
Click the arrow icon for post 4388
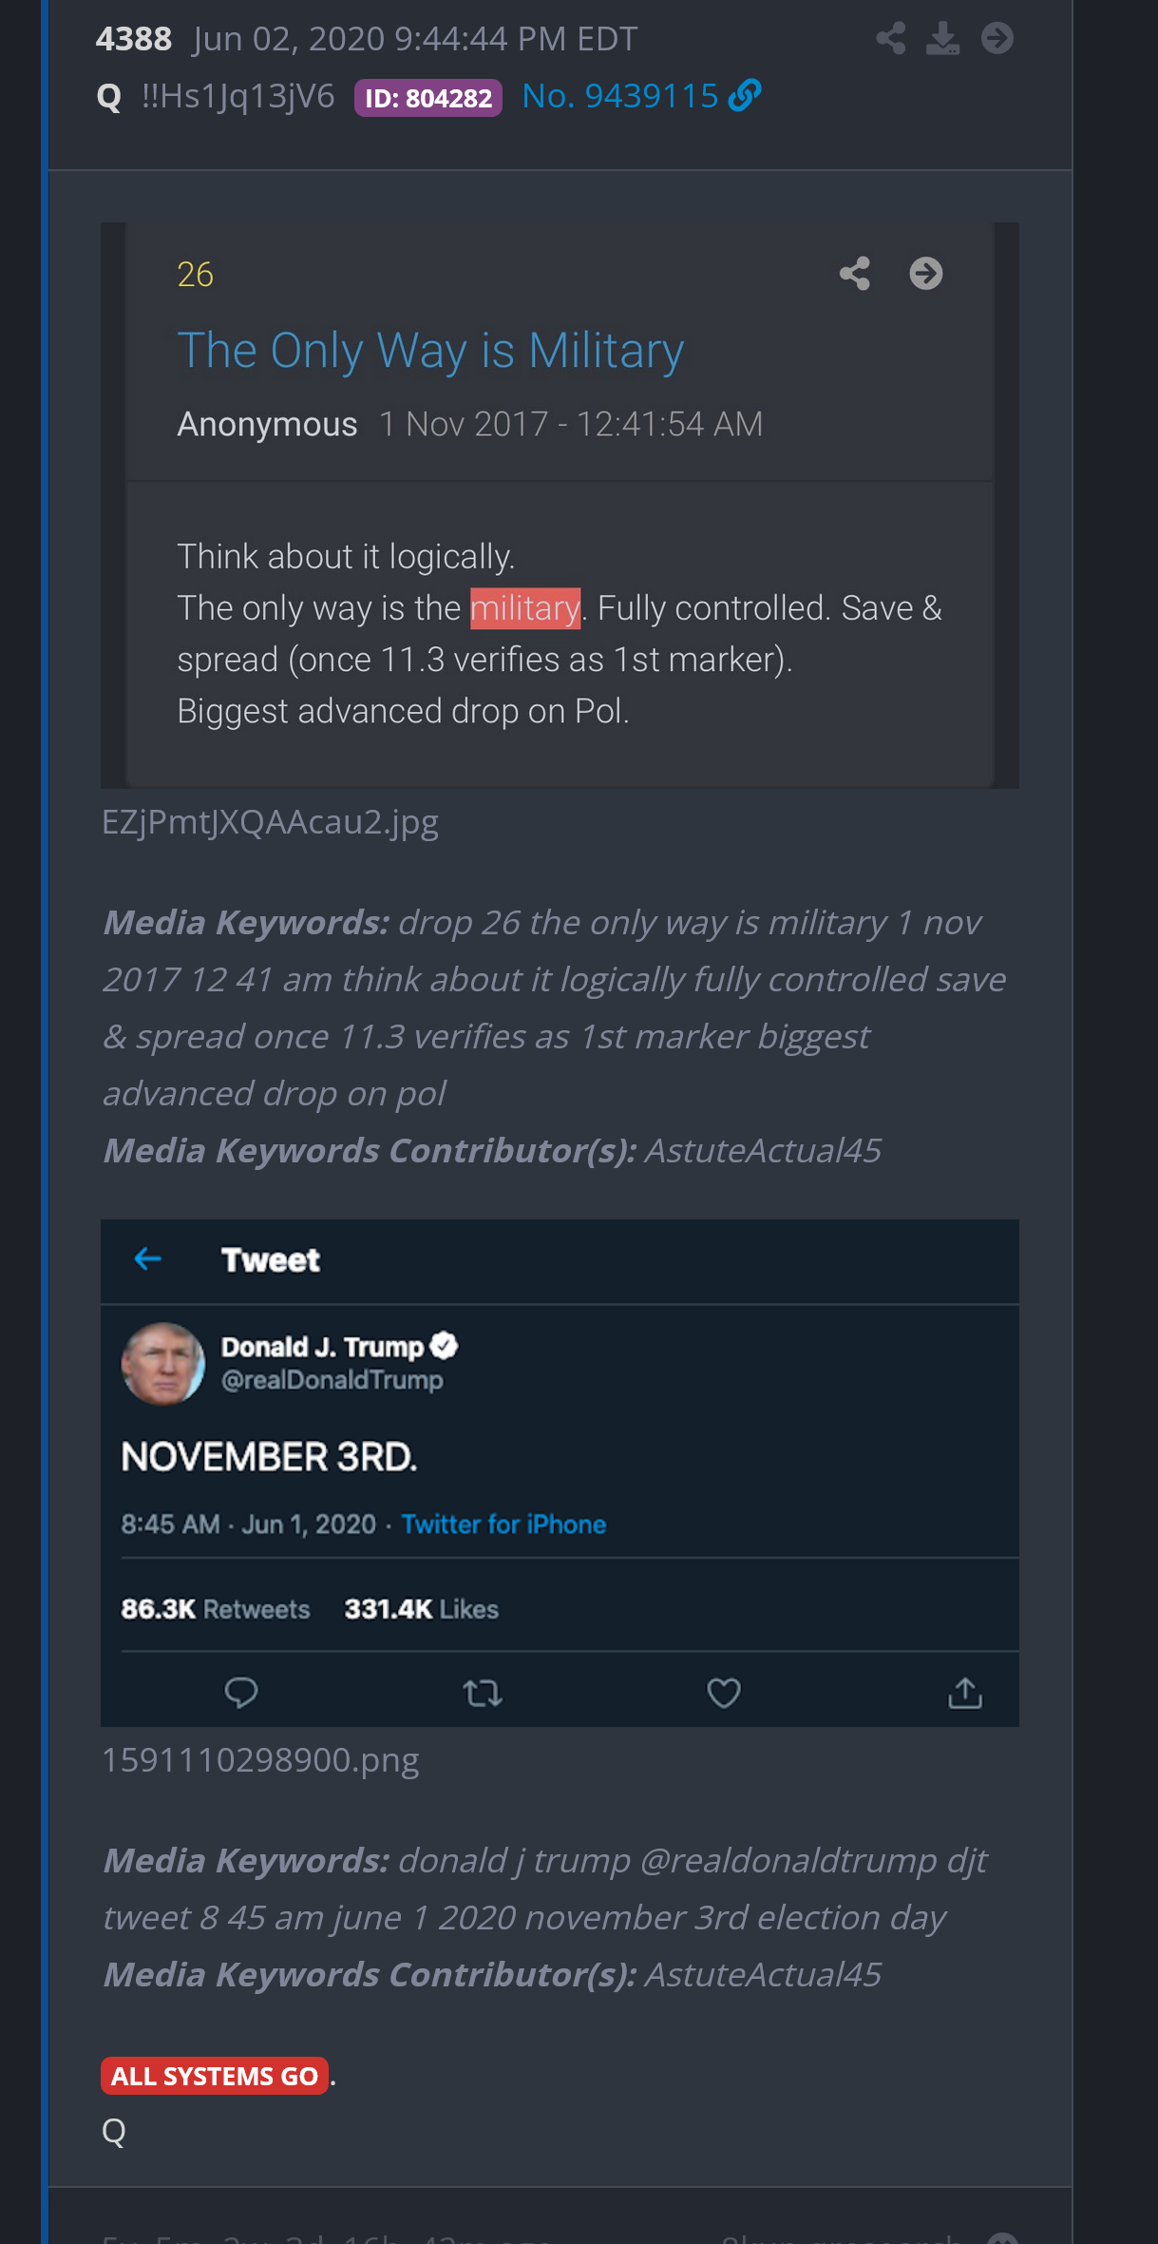[x=997, y=39]
